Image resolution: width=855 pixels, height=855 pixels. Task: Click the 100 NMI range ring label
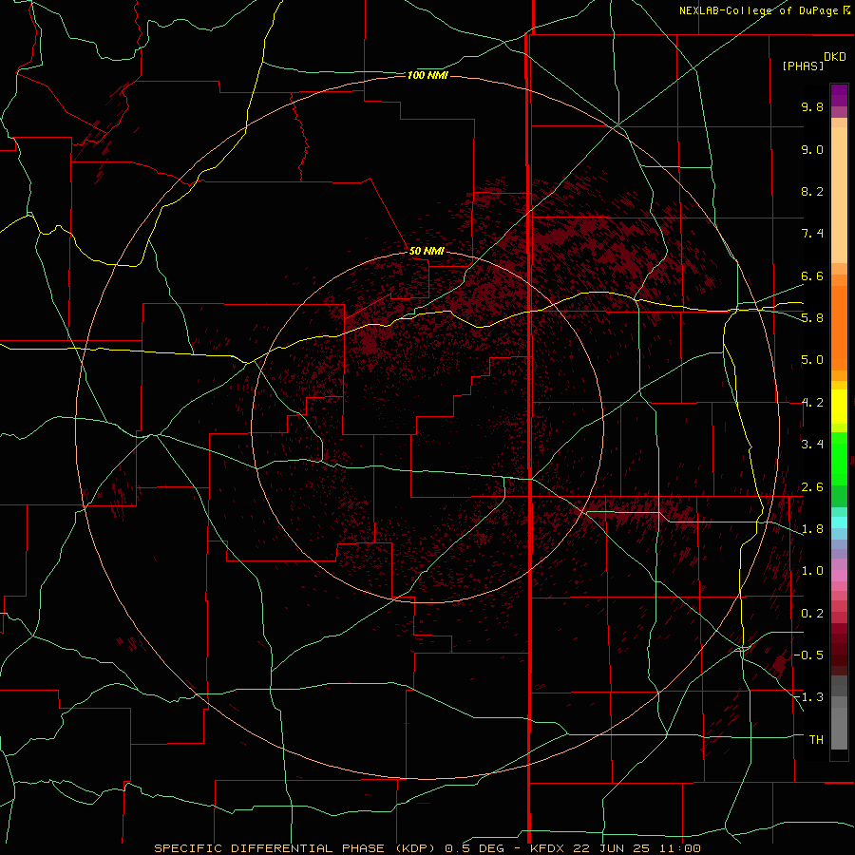(427, 75)
